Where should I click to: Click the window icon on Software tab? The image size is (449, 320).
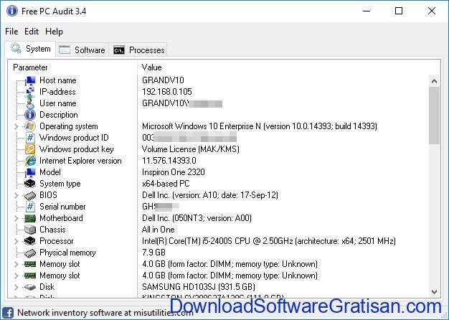65,50
